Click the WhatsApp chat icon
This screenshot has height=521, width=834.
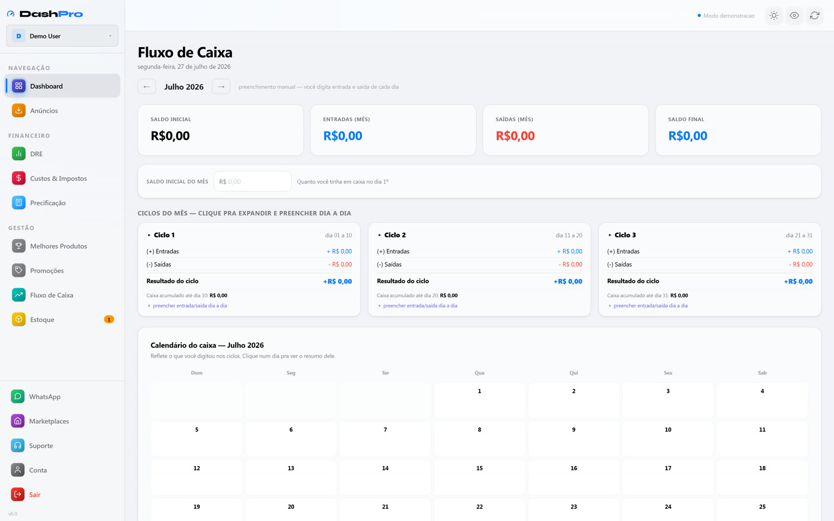pyautogui.click(x=18, y=397)
